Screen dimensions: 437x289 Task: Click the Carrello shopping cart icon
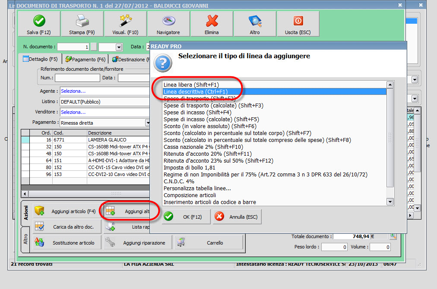[181, 242]
